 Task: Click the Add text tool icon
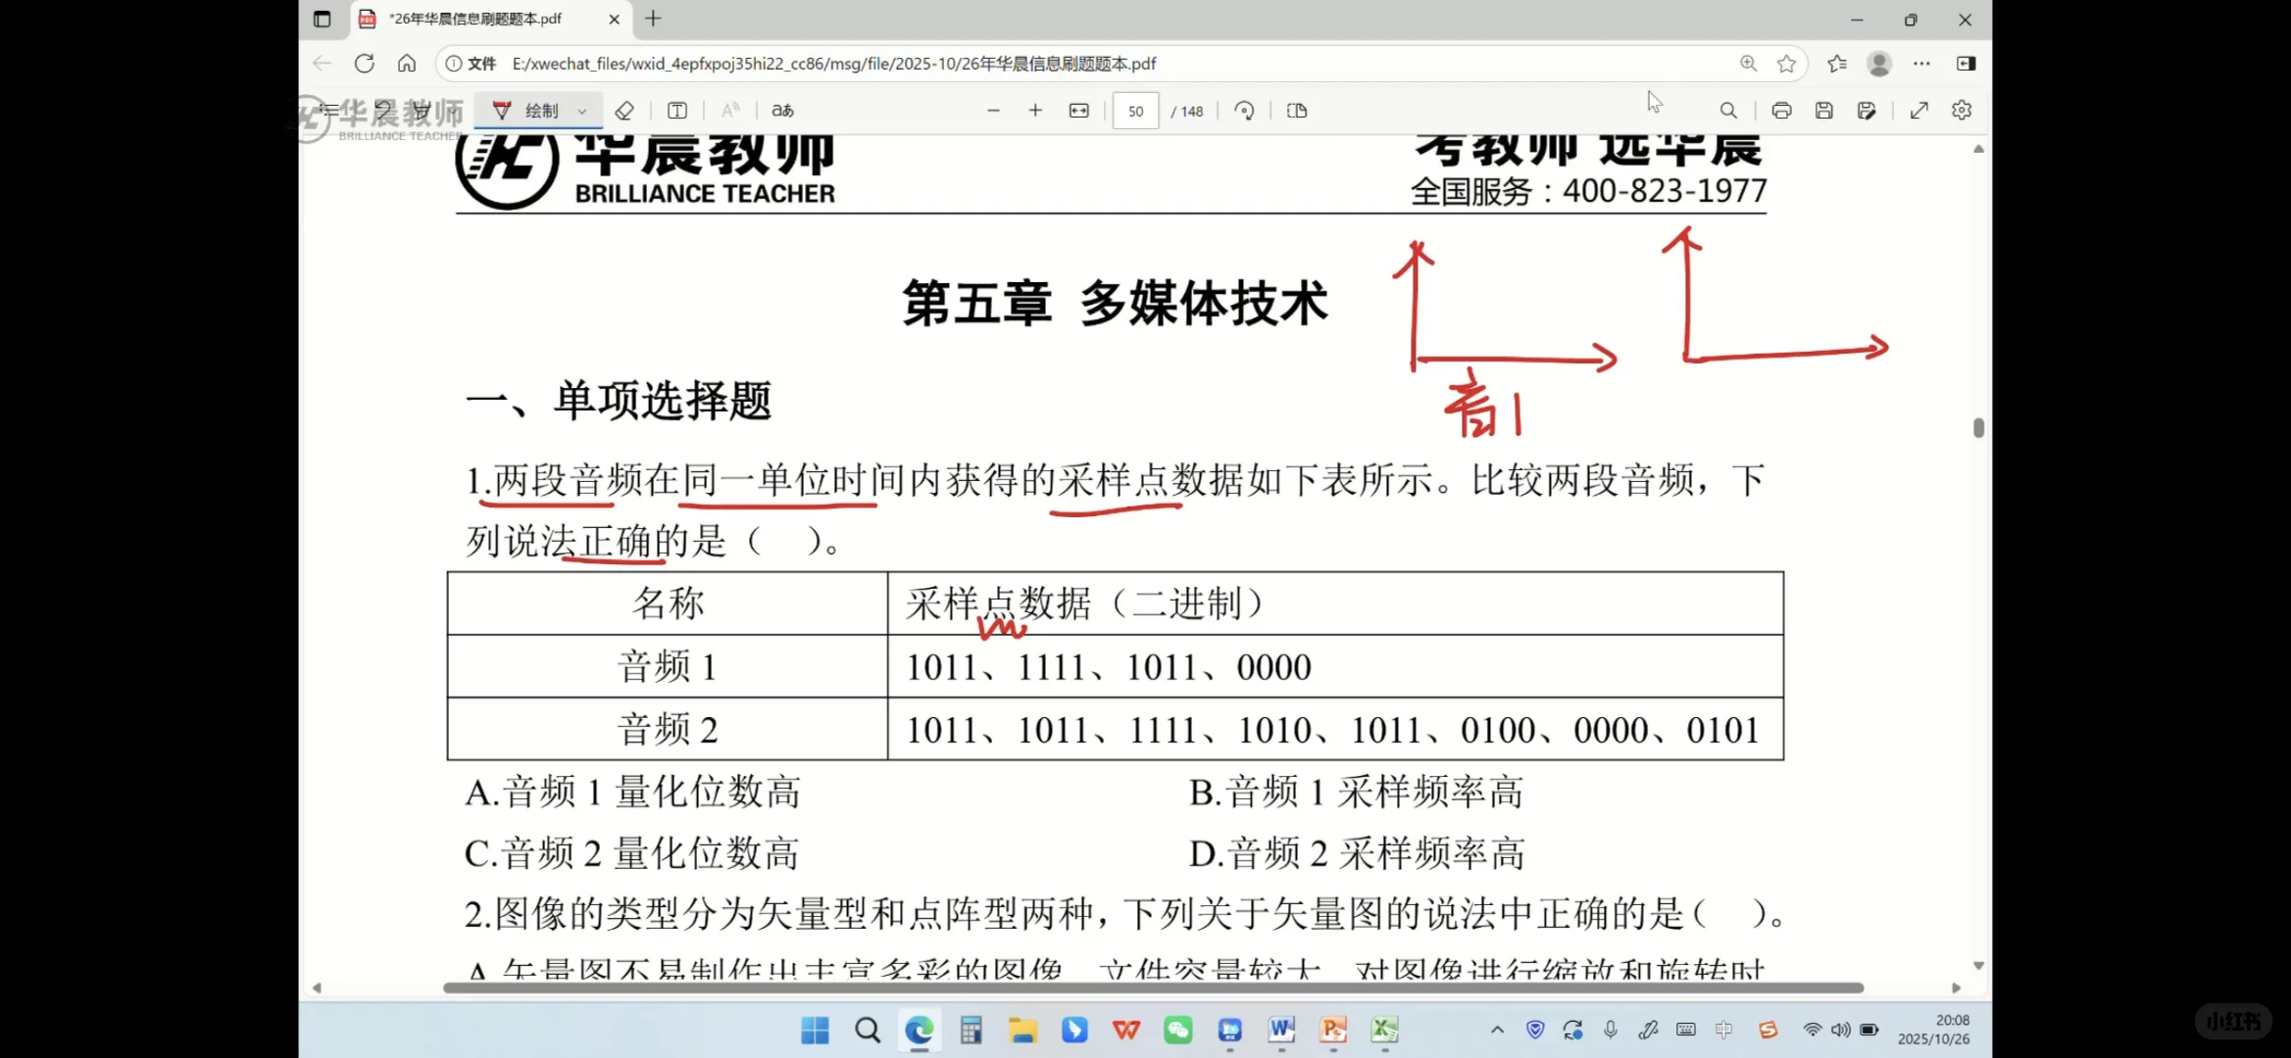click(x=676, y=111)
